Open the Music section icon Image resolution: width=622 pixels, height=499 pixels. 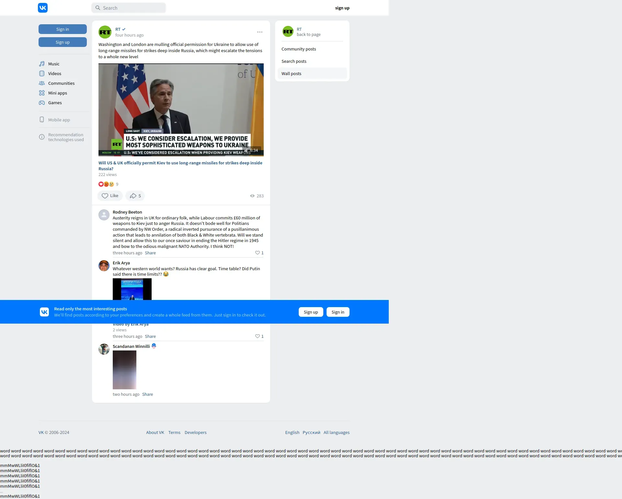(x=42, y=64)
